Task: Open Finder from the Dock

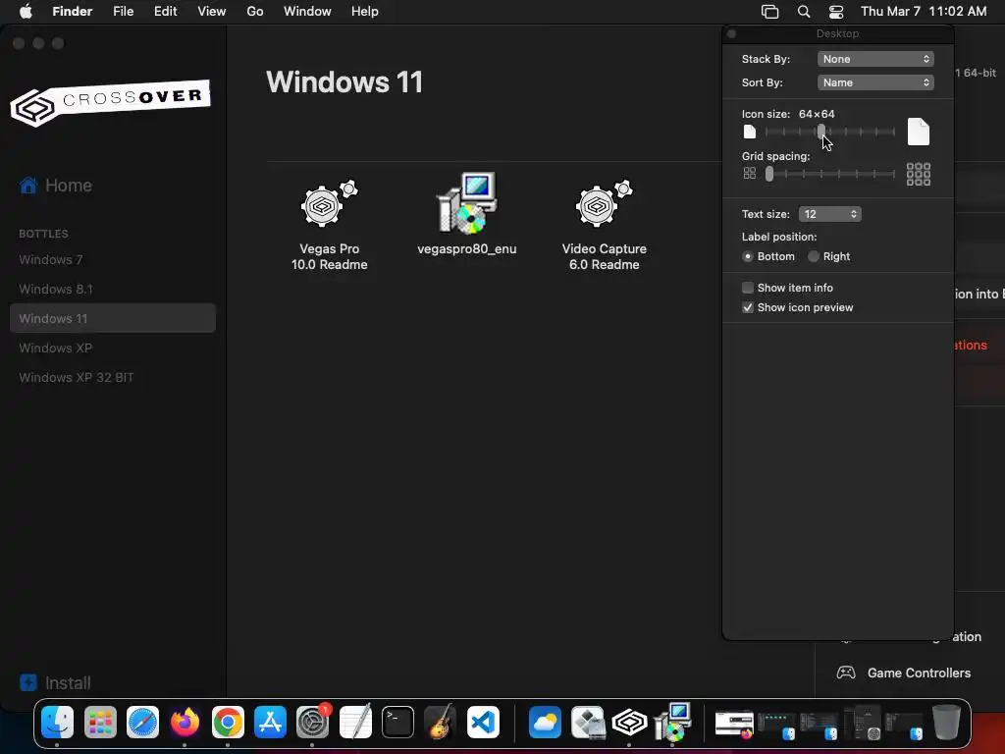Action: pyautogui.click(x=57, y=723)
